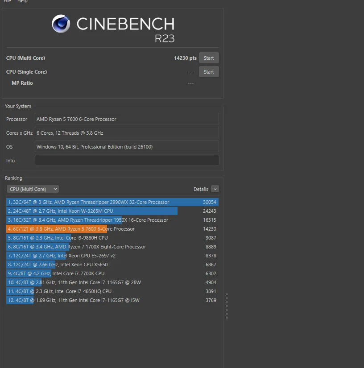Click score 24243 in ranking list

tap(209, 211)
